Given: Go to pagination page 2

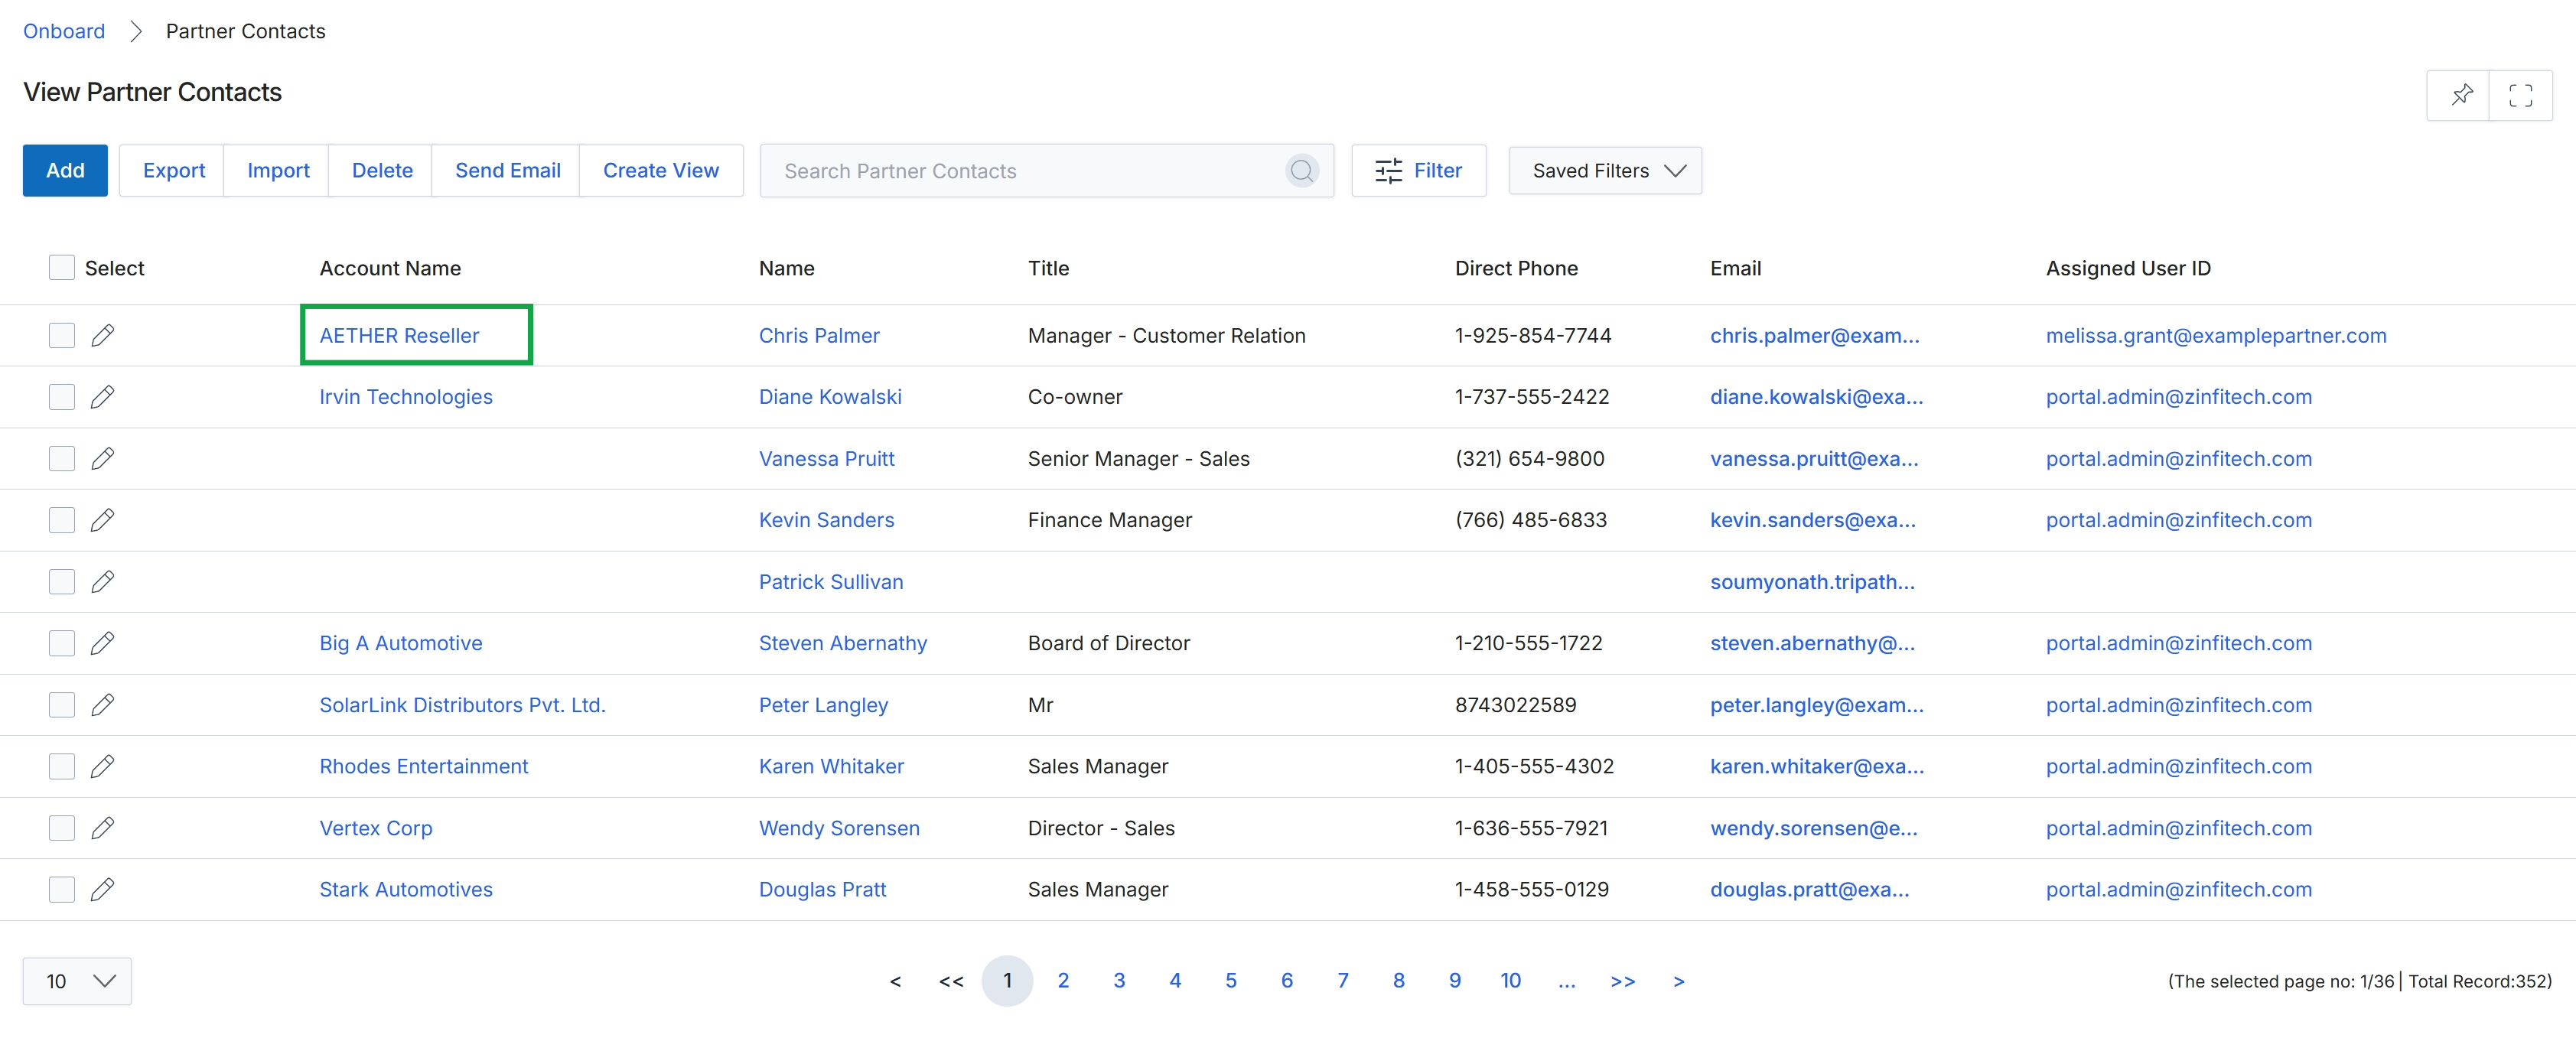Looking at the screenshot, I should tap(1063, 981).
